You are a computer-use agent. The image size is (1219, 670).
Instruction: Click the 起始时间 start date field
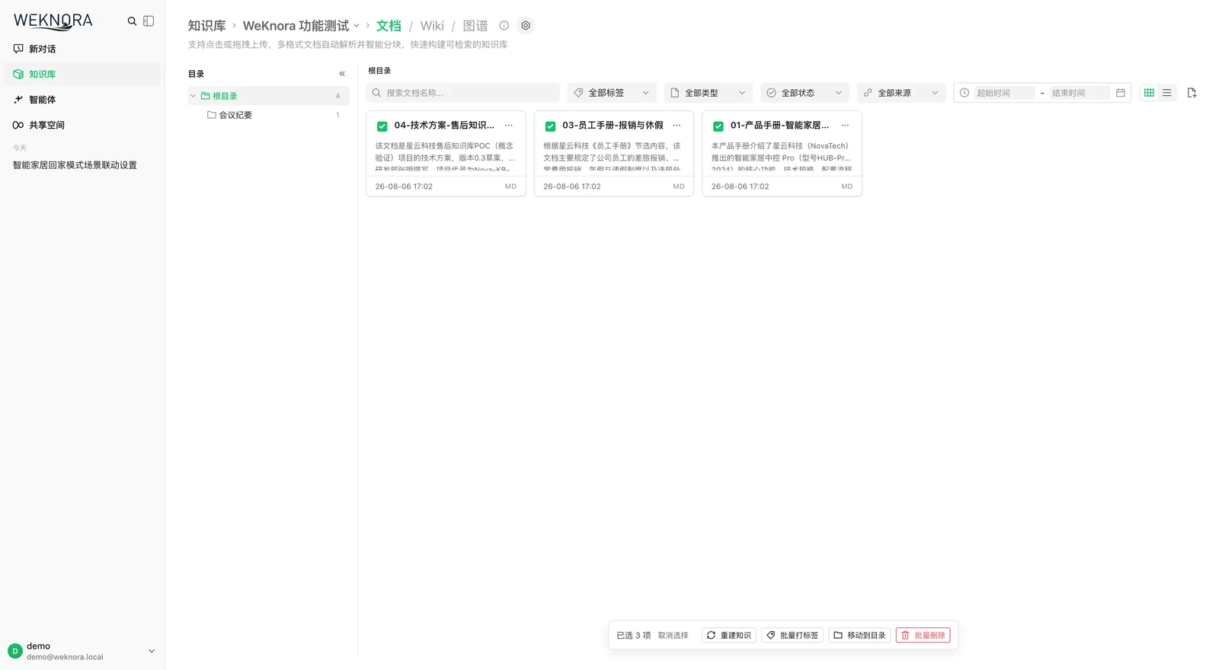coord(1004,93)
